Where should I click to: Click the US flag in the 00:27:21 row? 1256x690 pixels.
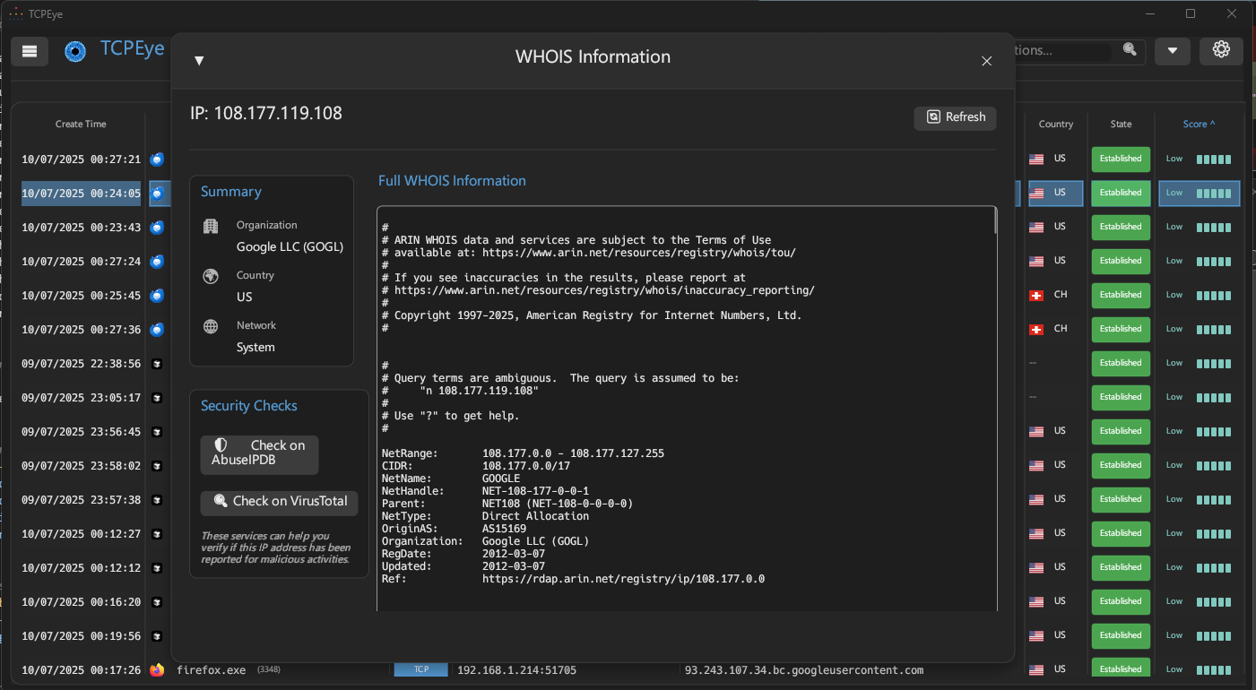(x=1036, y=159)
